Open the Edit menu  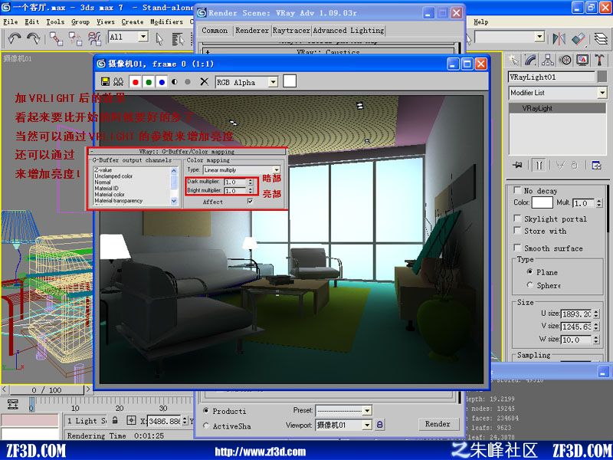coord(31,22)
